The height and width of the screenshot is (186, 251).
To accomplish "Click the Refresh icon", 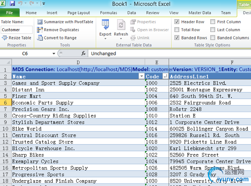I will tap(121, 25).
